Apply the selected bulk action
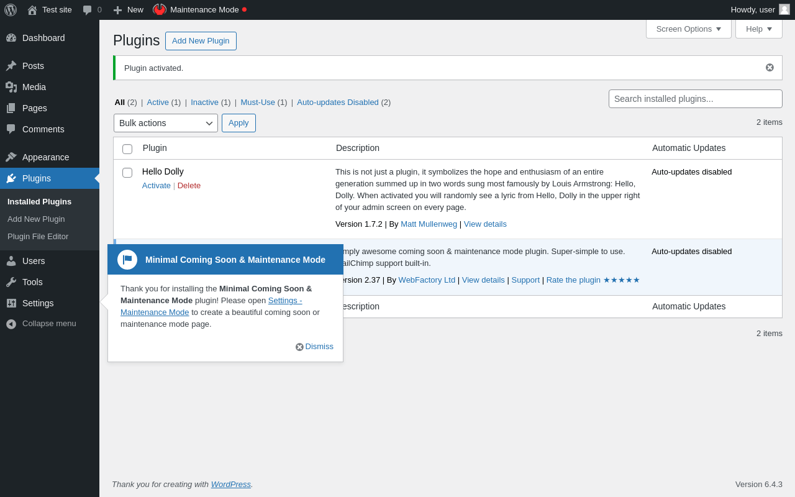 click(x=238, y=123)
